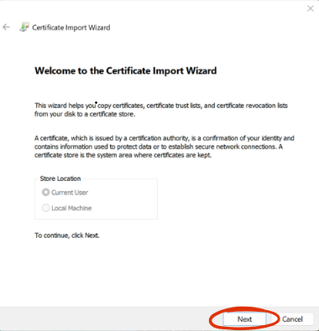
Task: Click the "To continue, click Next." text
Action: point(67,235)
